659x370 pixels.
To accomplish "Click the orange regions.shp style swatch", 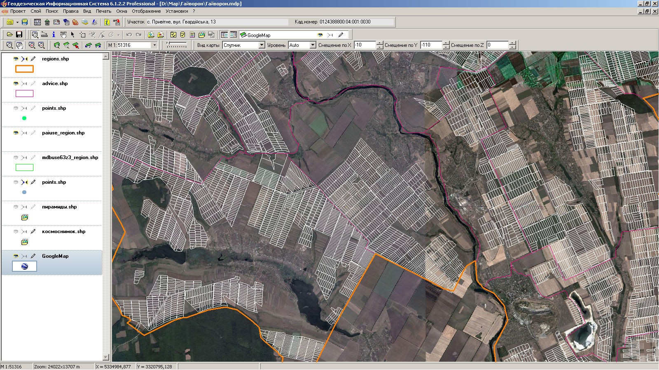I will pyautogui.click(x=24, y=69).
